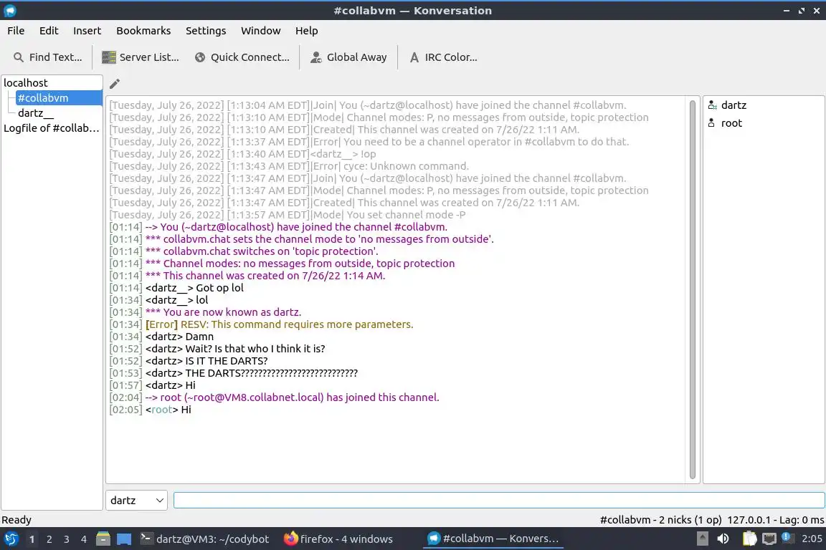
Task: Click the #collabvm Konversation taskbar entry
Action: pyautogui.click(x=493, y=539)
